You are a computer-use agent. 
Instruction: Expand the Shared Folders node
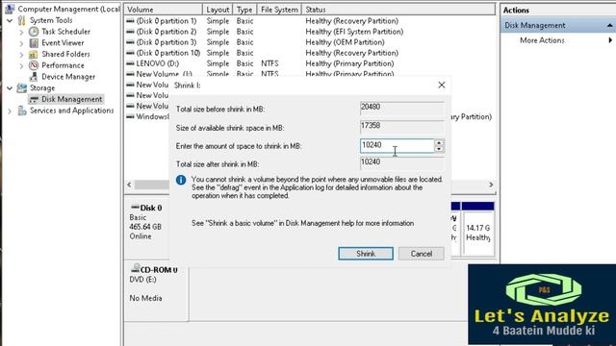click(21, 55)
